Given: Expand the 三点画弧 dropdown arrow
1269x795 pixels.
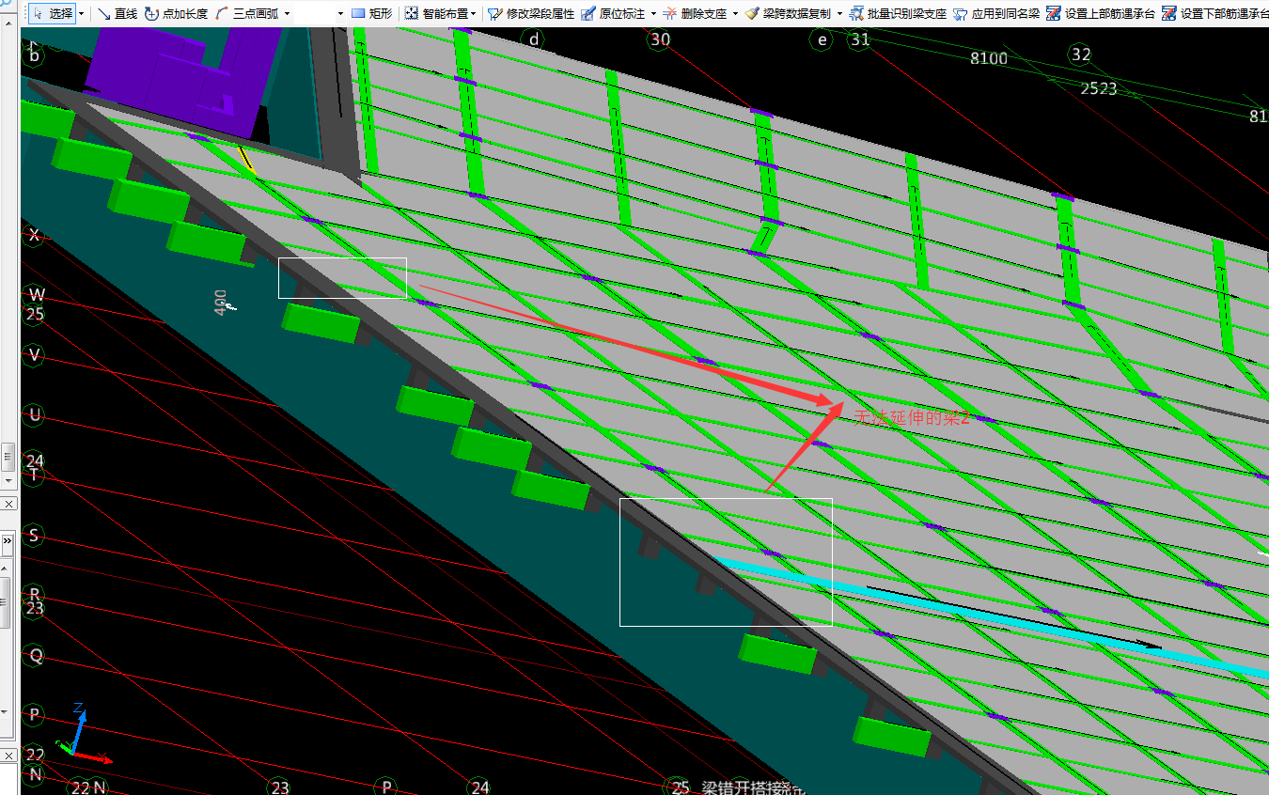Looking at the screenshot, I should pos(287,14).
